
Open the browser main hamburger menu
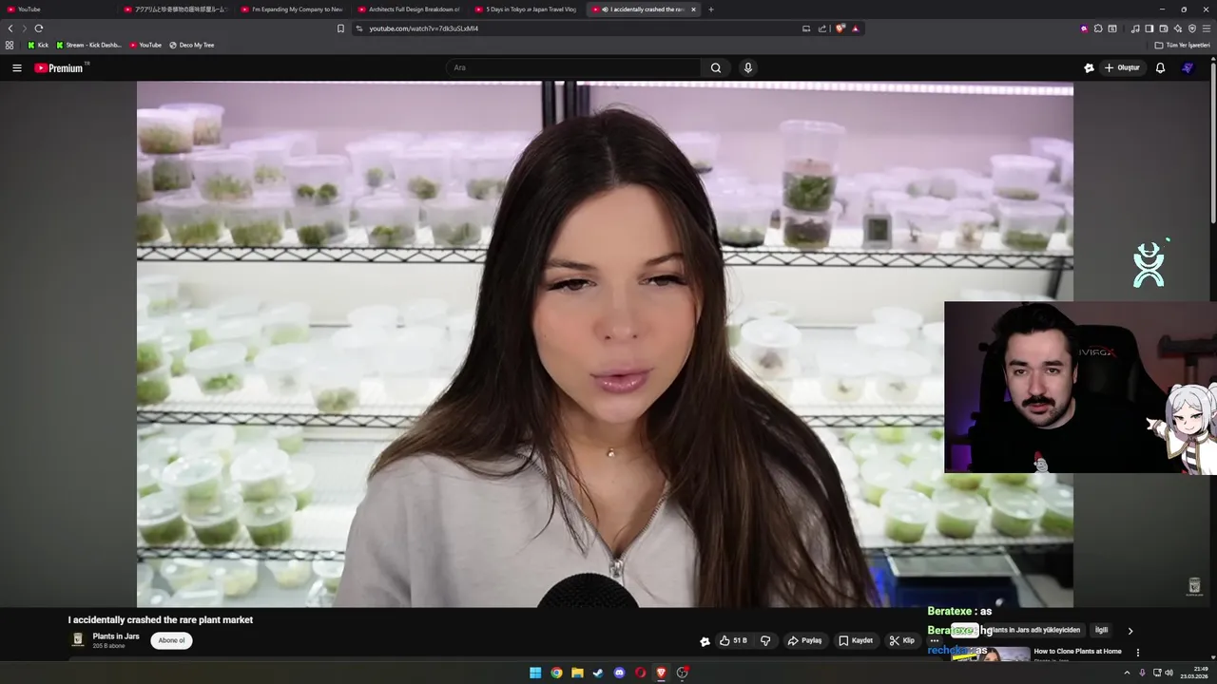1207,28
